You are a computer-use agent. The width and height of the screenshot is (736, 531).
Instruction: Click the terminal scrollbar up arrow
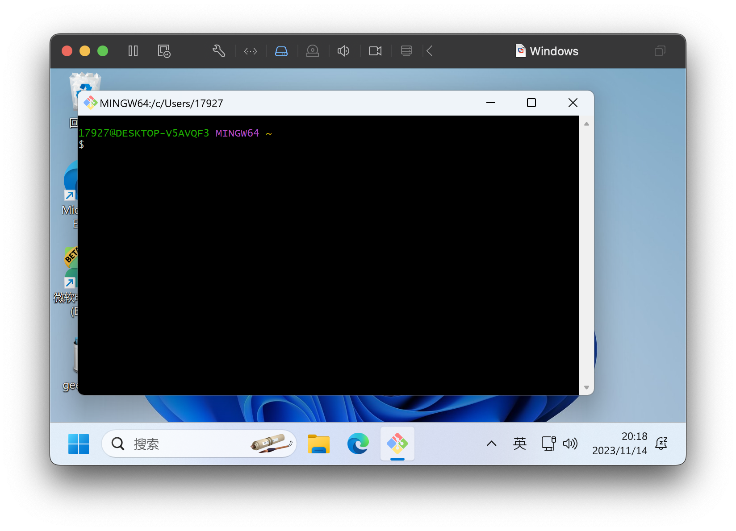586,124
